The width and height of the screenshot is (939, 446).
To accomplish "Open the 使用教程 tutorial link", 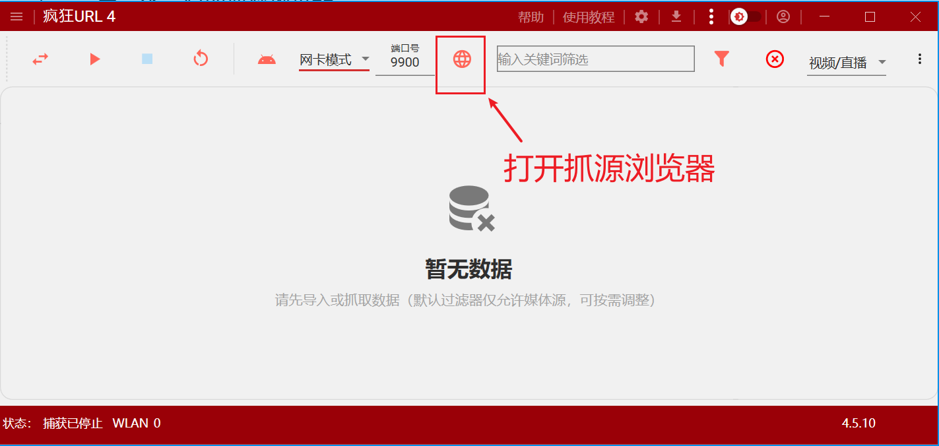I will (x=588, y=16).
